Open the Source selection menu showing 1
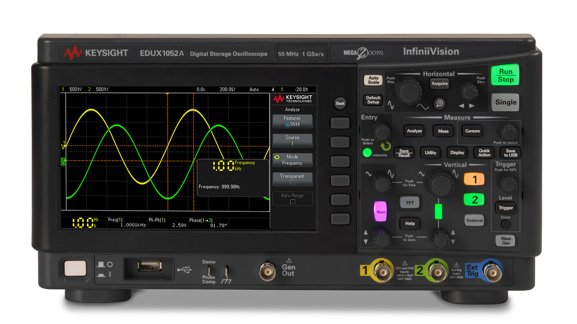Viewport: 577px width, 324px height. (x=292, y=140)
